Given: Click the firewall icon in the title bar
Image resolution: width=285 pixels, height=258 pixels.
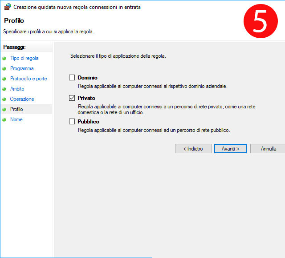Looking at the screenshot, I should click(7, 7).
